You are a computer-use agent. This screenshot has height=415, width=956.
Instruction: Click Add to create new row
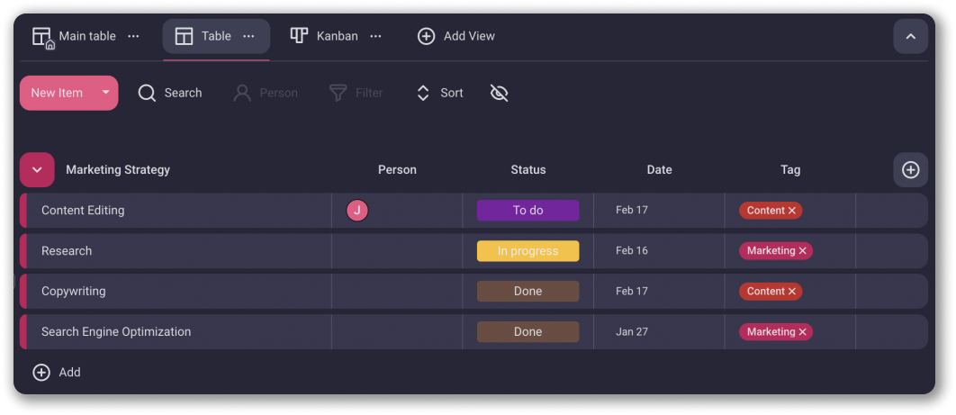click(x=57, y=372)
